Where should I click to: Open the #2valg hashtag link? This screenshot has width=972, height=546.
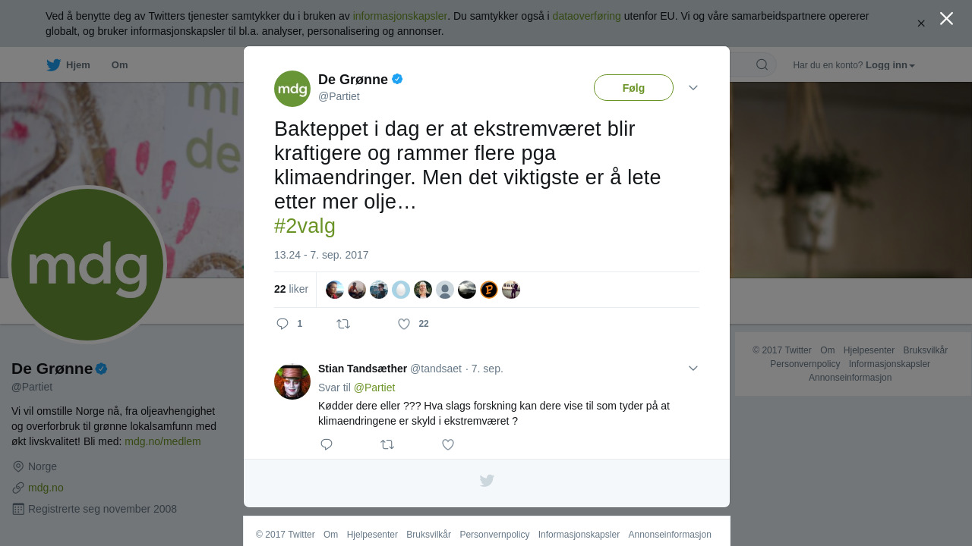click(305, 226)
